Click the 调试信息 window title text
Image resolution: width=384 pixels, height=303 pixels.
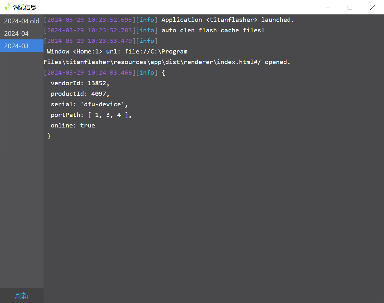25,7
